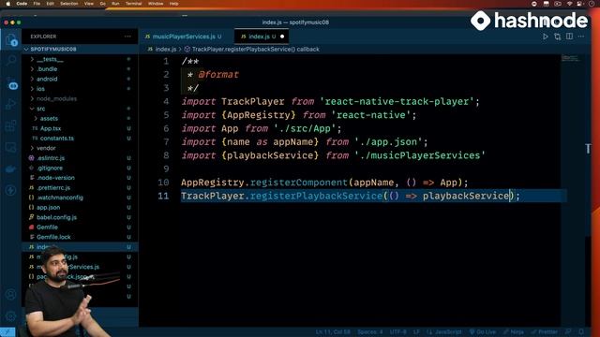Click the Run Code play icon
Screen dimensions: 600x337
tap(546, 37)
